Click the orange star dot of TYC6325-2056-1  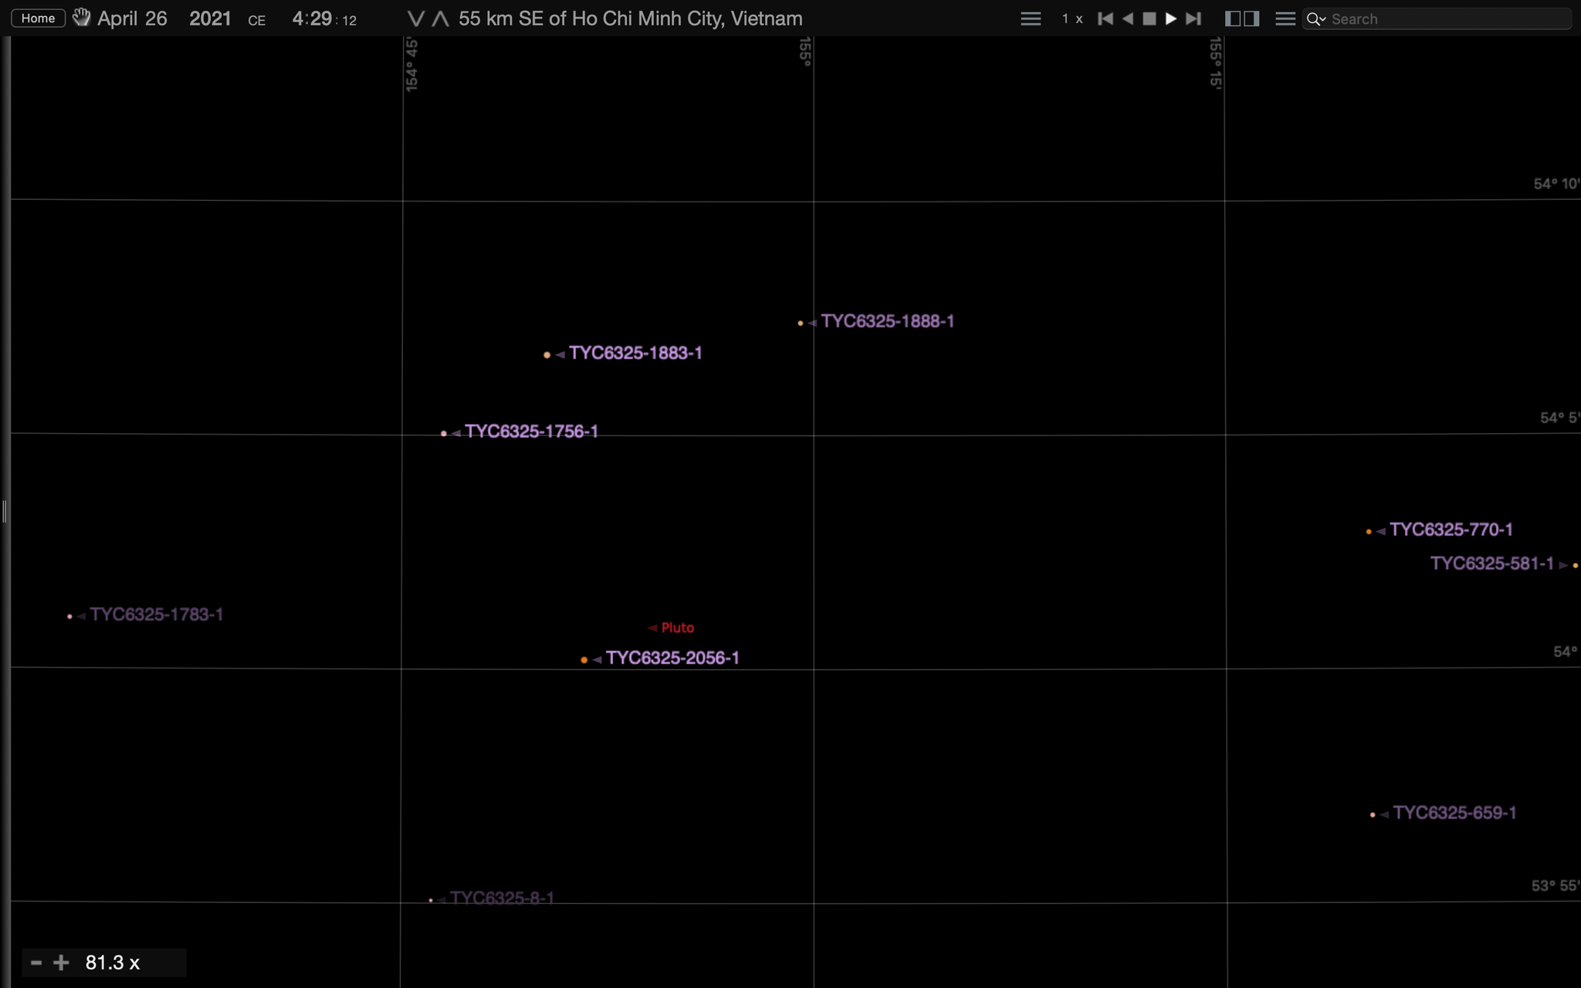[584, 660]
